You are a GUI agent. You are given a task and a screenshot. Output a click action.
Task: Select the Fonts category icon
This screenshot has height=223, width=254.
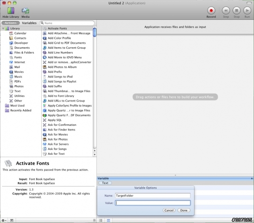[x=11, y=57]
